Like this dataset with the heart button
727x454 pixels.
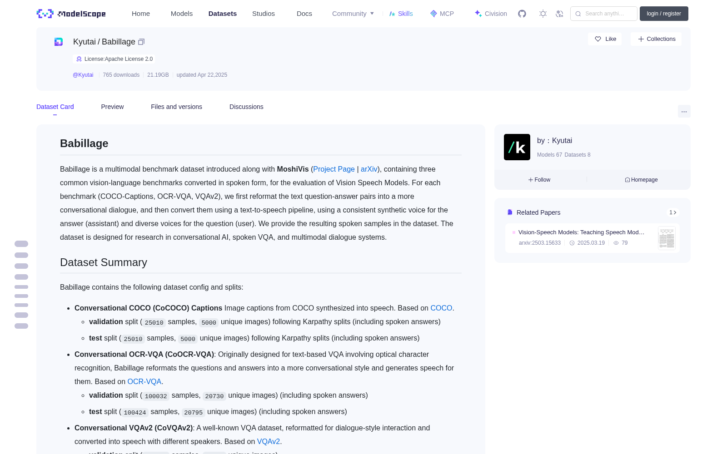[605, 39]
